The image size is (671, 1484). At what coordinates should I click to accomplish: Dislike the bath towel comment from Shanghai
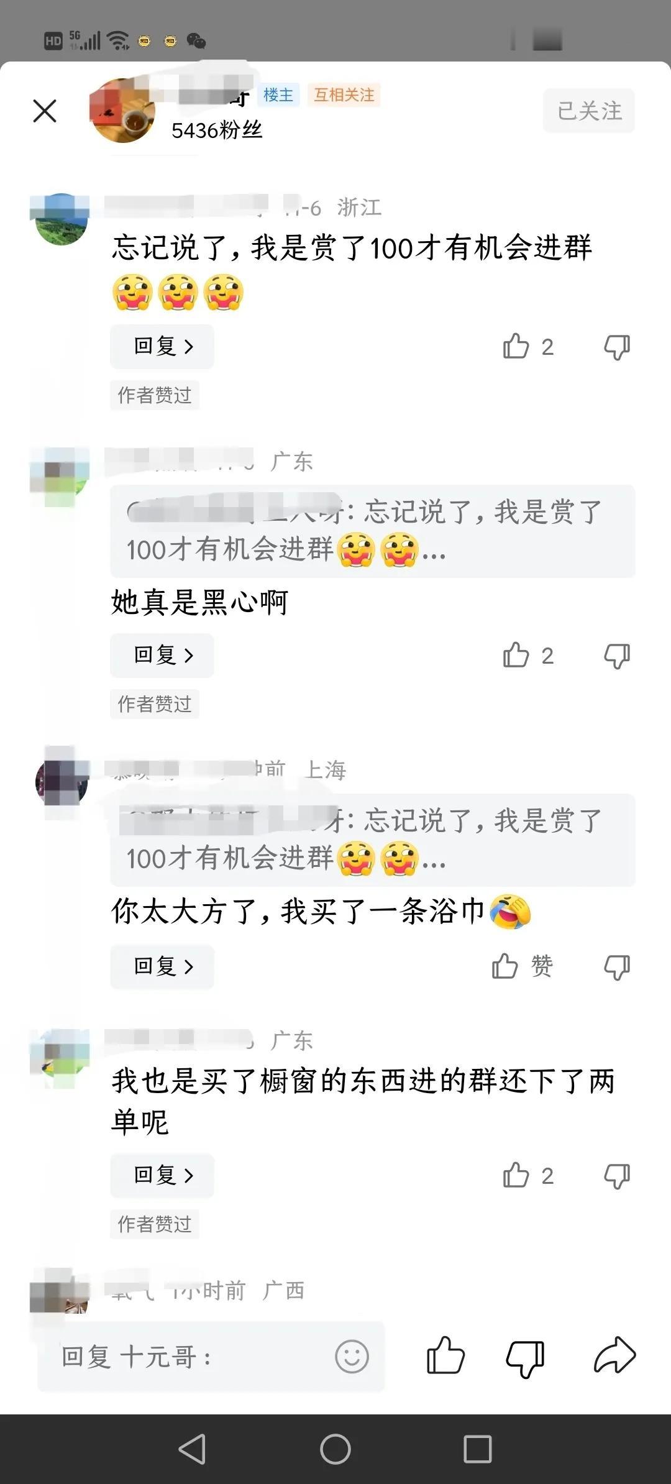click(617, 967)
